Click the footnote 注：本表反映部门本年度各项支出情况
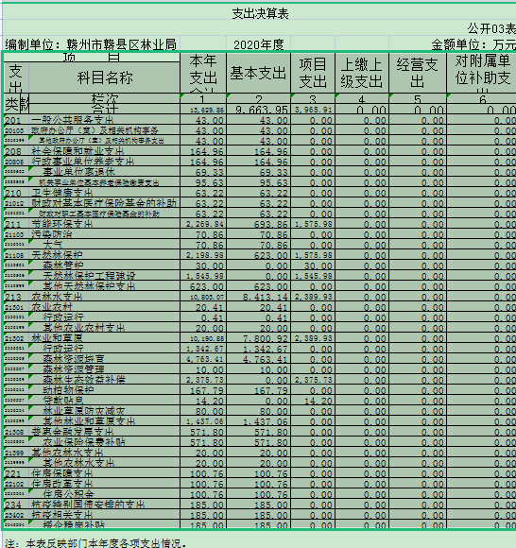 pyautogui.click(x=95, y=542)
